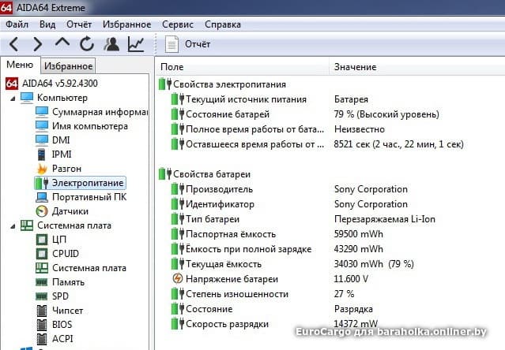
Task: Click the Напряжение батареи lightning icon
Action: point(178,278)
